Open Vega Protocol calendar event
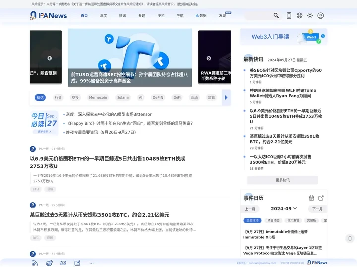The width and height of the screenshot is (357, 267). pyautogui.click(x=283, y=250)
